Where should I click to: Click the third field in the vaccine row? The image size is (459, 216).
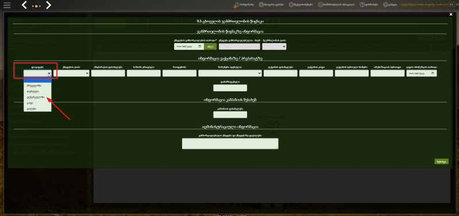(x=108, y=73)
